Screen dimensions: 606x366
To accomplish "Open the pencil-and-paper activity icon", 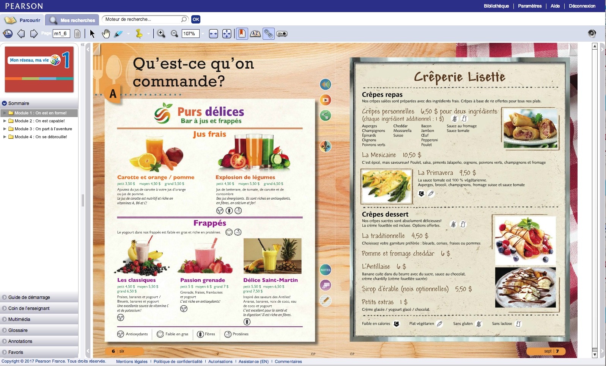I will [x=326, y=301].
